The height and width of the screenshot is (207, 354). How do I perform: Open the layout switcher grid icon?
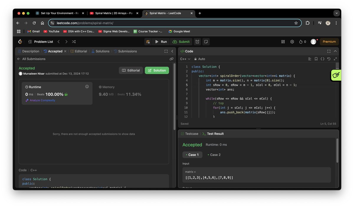[283, 42]
